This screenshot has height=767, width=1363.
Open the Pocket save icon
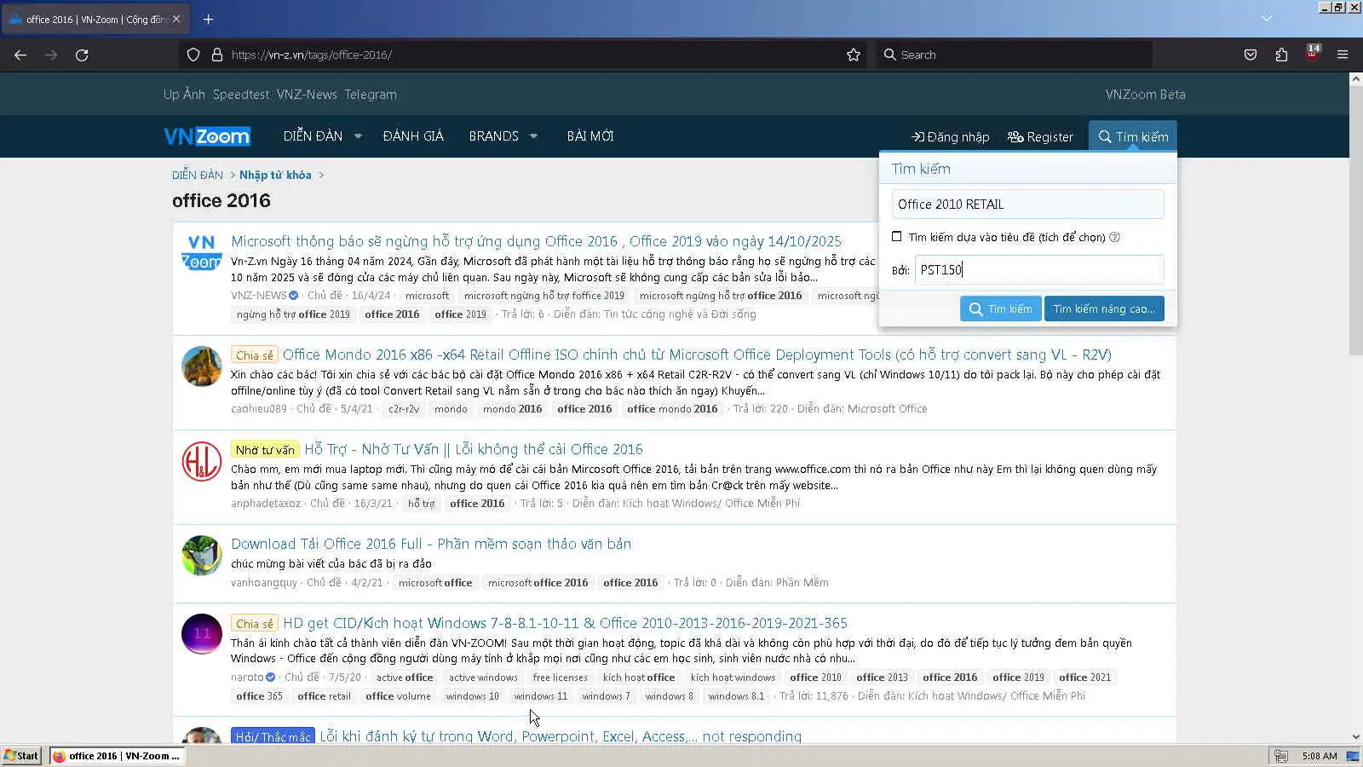pos(1251,55)
